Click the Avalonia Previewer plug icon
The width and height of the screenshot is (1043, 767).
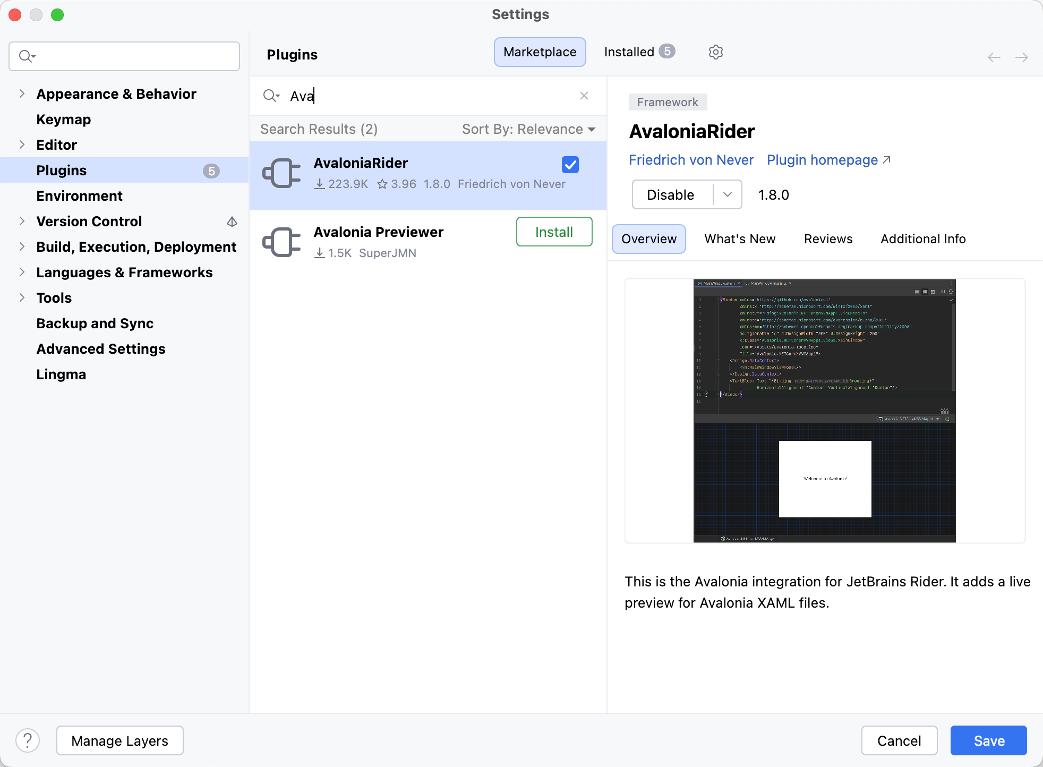pos(281,243)
